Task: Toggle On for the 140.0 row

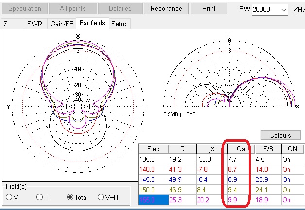Action: point(292,169)
